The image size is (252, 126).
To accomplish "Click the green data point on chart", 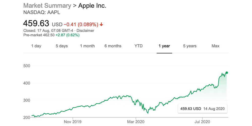I will (227, 73).
